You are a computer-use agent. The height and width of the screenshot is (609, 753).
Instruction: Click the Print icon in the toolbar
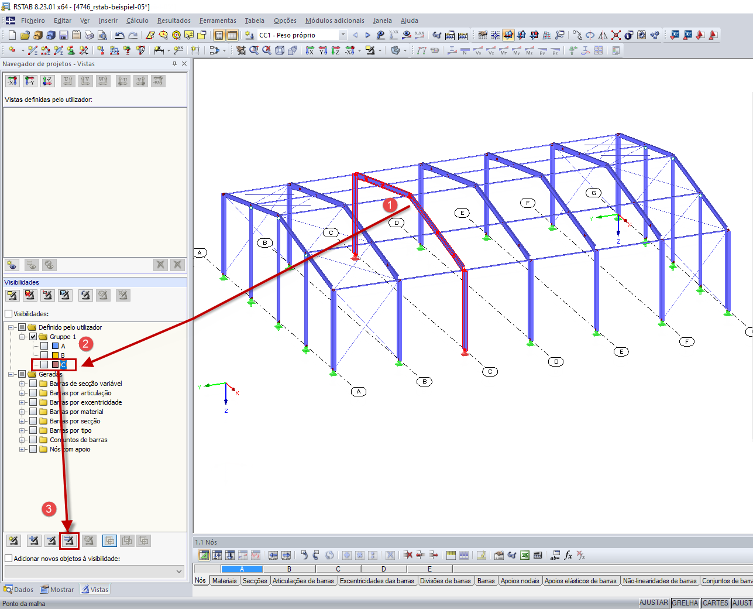88,35
